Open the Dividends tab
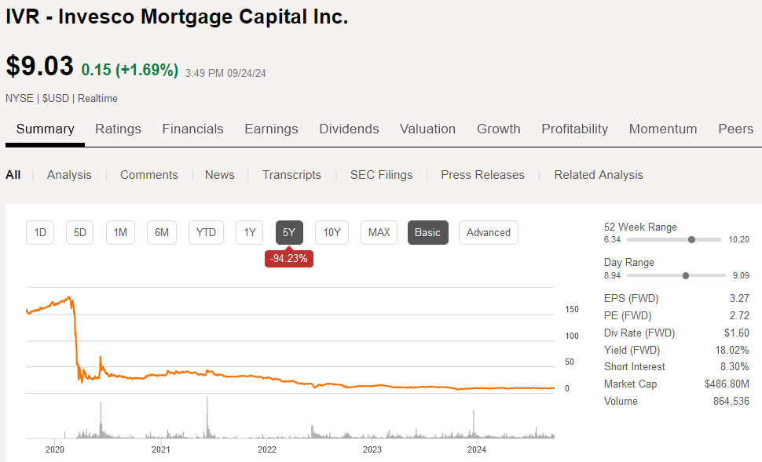This screenshot has width=762, height=462. (x=349, y=129)
